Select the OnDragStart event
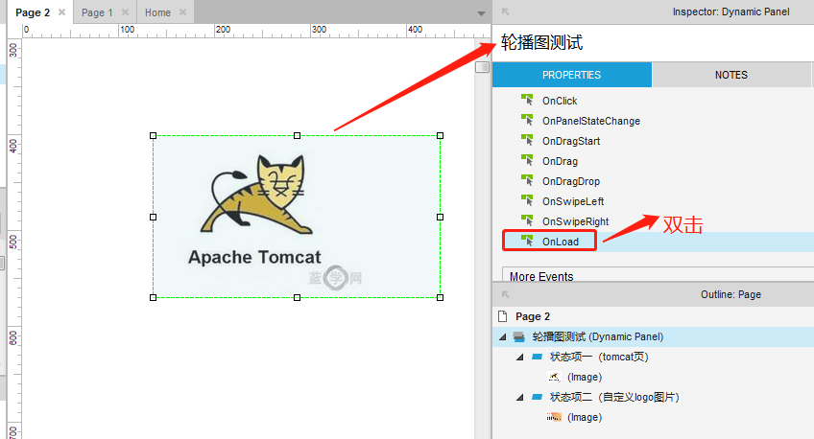 [x=571, y=141]
